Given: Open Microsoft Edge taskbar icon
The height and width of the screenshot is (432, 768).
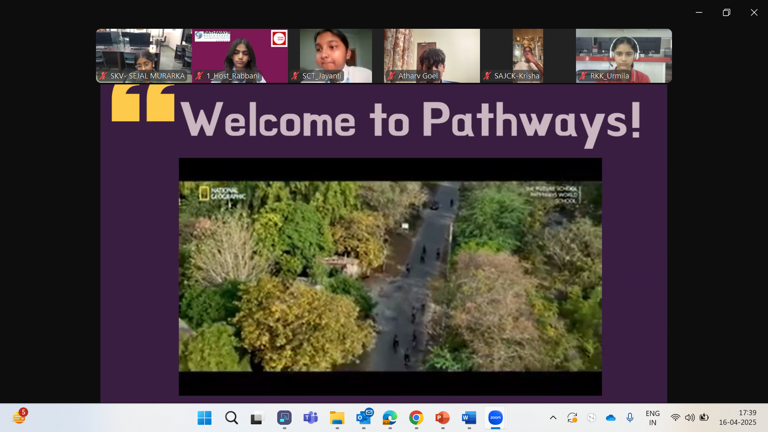Looking at the screenshot, I should 390,418.
